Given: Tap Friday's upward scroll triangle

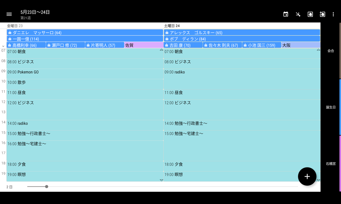Looking at the screenshot, I should (161, 50).
